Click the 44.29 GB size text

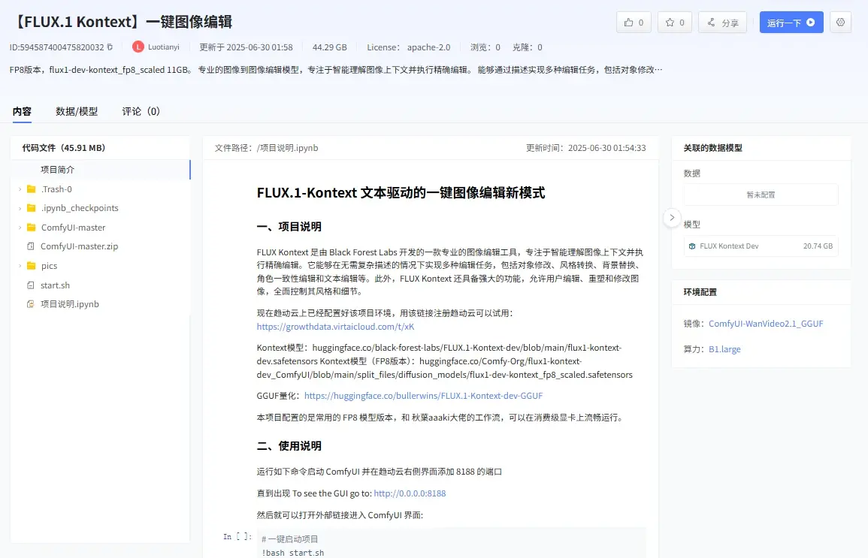coord(329,47)
